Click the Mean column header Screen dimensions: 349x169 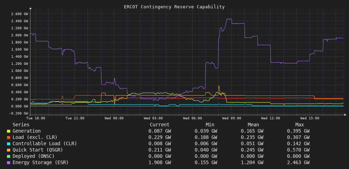253,125
